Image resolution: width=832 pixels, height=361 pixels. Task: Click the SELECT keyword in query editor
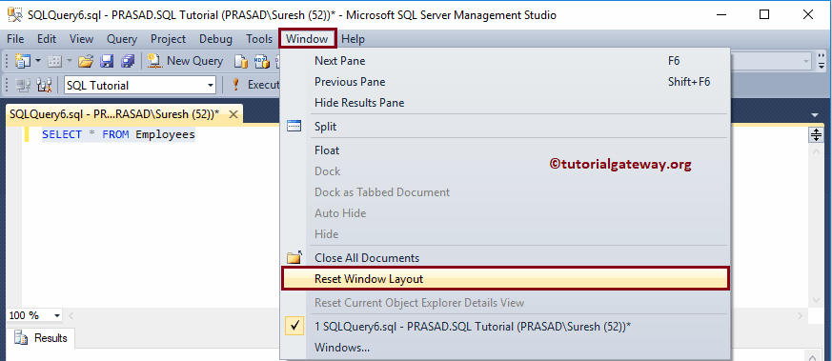[x=62, y=134]
